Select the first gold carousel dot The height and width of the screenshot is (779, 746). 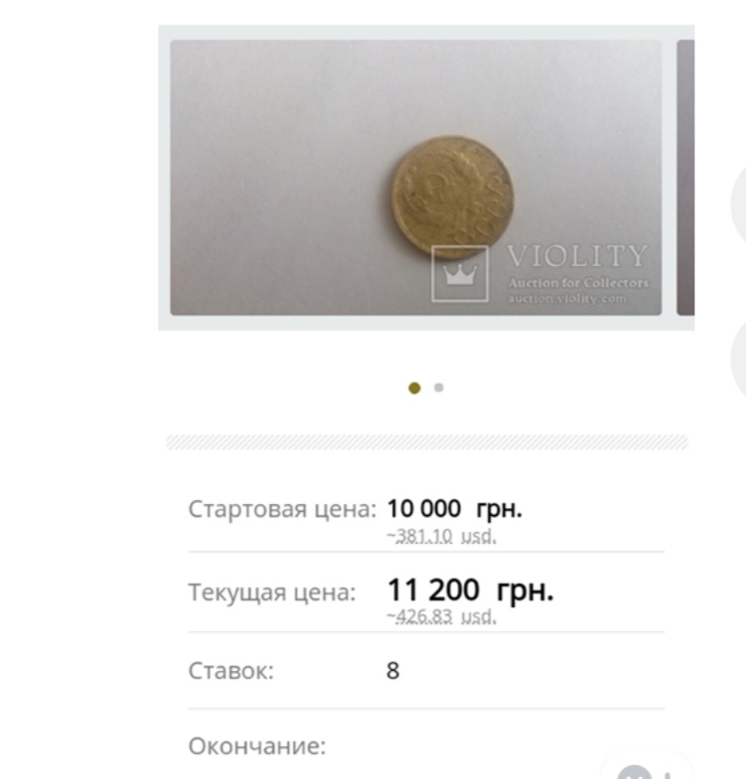coord(414,387)
